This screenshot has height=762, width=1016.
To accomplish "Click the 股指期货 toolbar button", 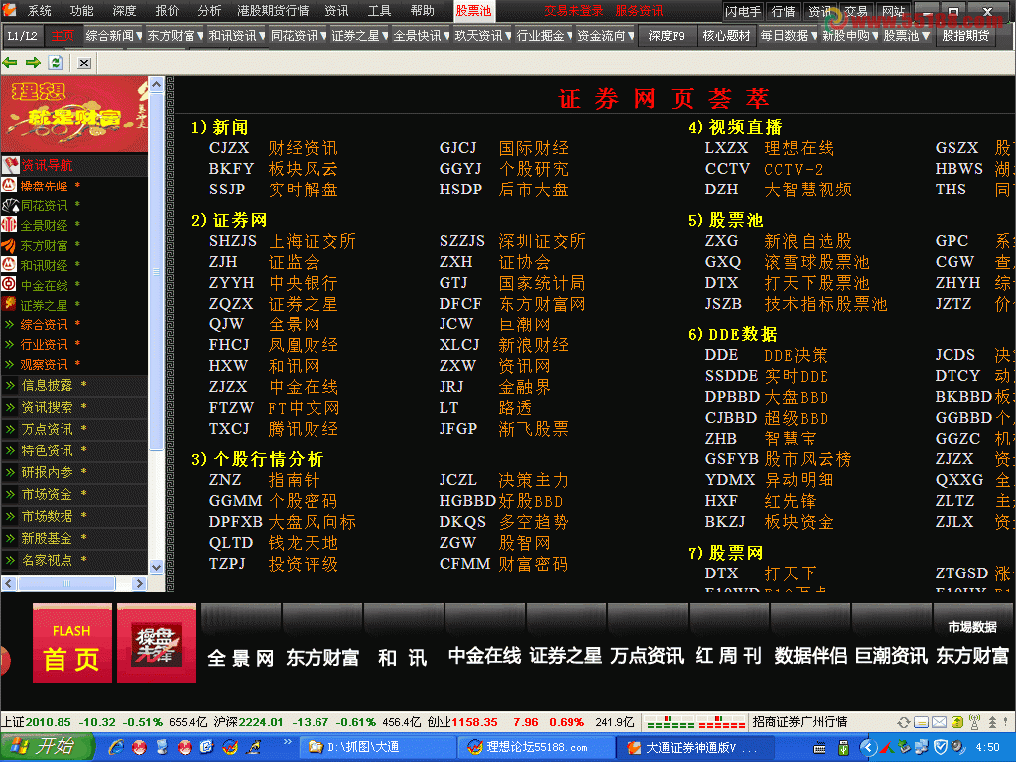I will tap(965, 36).
